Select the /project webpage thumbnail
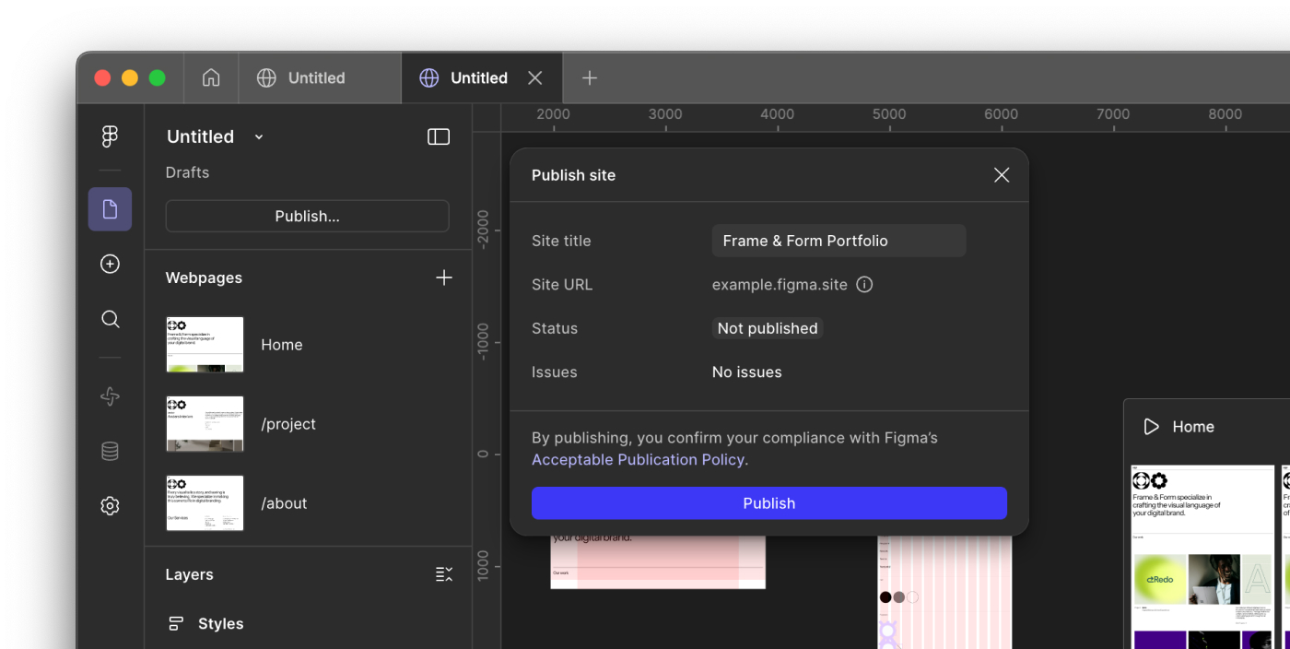This screenshot has width=1290, height=649. (x=205, y=424)
